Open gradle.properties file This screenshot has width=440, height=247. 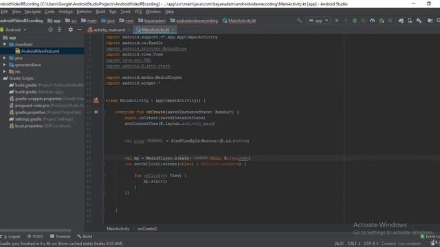coord(45,113)
